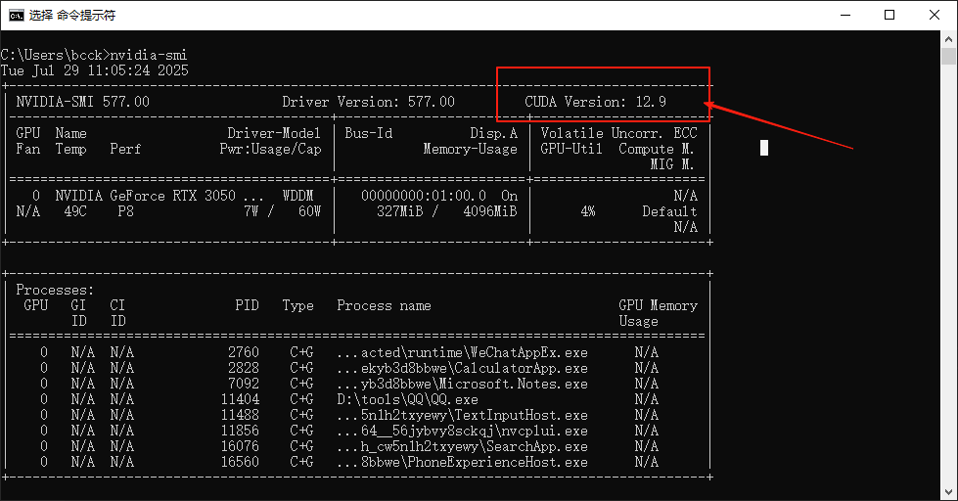Screen dimensions: 958x501
Task: Click the D:\tools\QQ\QQ.exe process name
Action: click(x=407, y=399)
